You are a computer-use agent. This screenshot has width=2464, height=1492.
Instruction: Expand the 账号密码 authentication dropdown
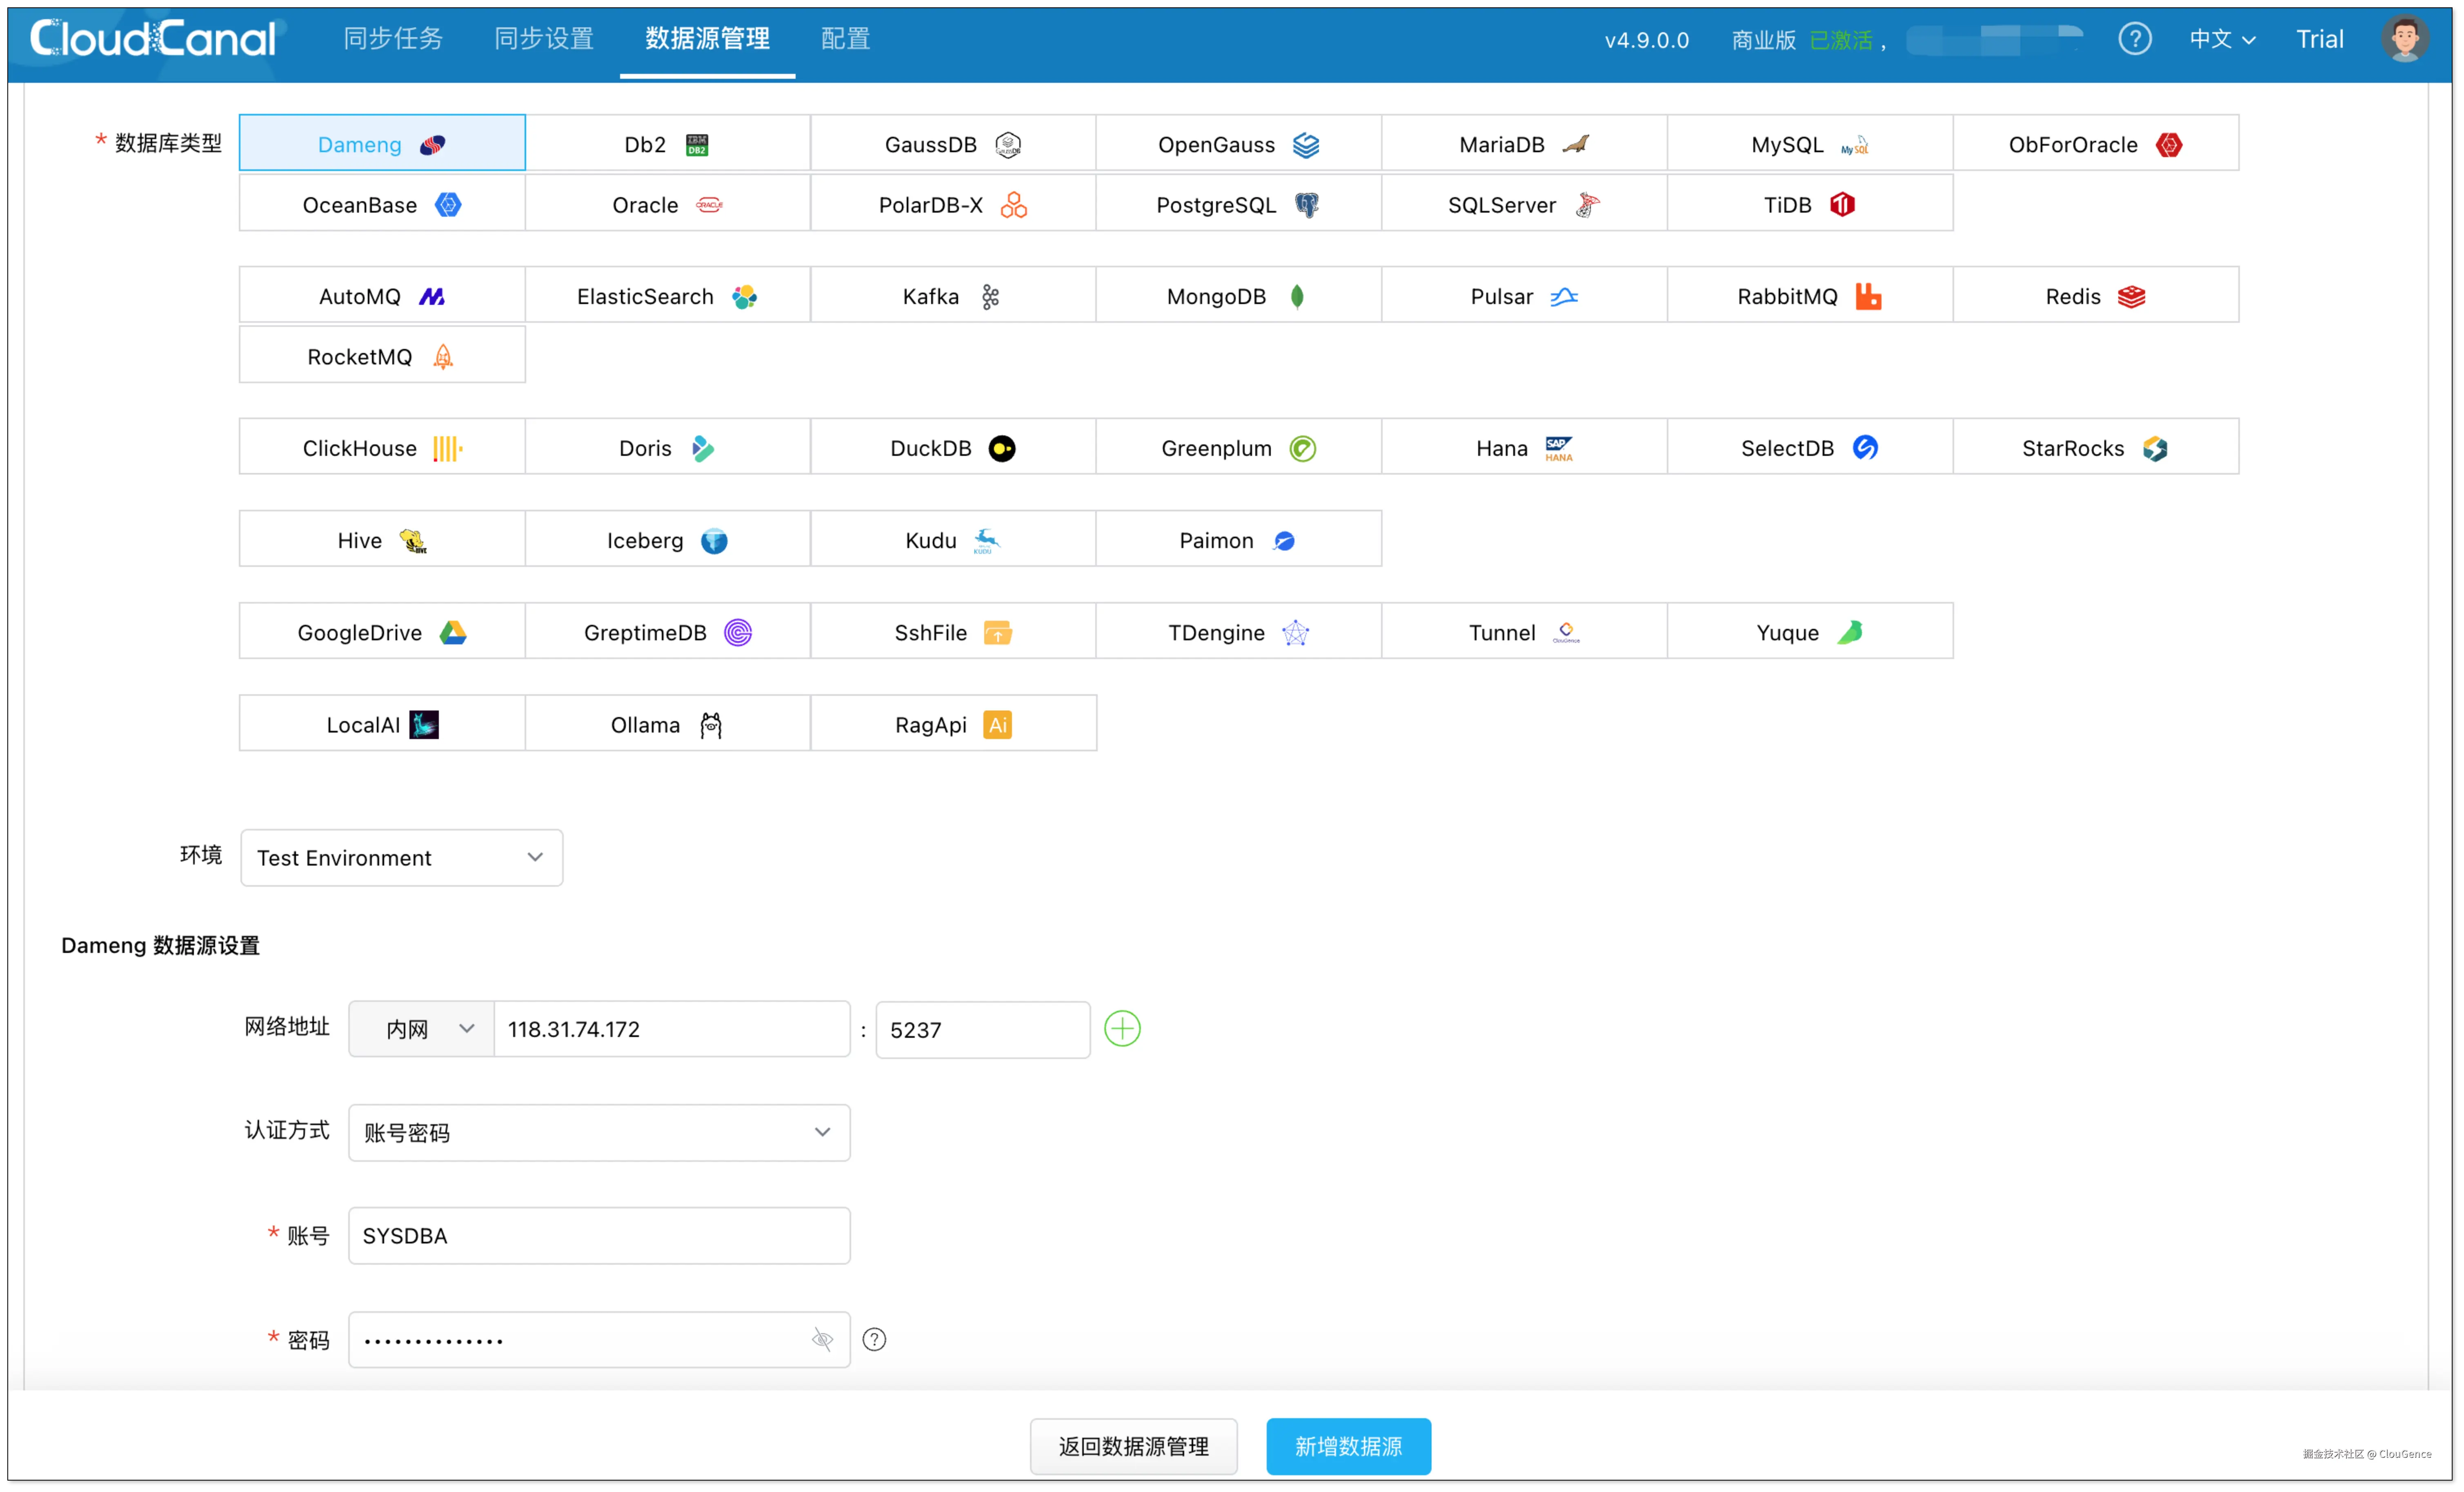point(599,1132)
